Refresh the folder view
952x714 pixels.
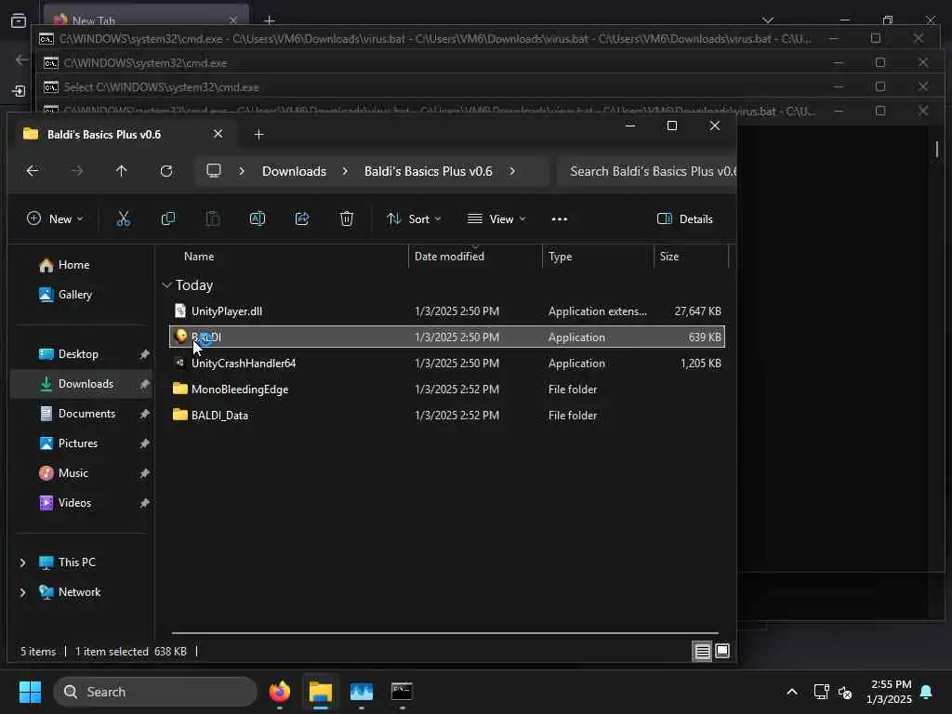[x=166, y=171]
